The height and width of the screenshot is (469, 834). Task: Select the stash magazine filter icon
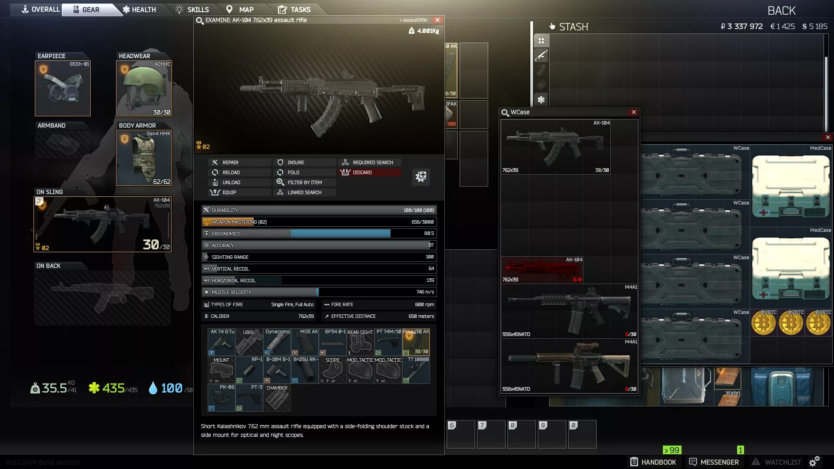[x=541, y=70]
